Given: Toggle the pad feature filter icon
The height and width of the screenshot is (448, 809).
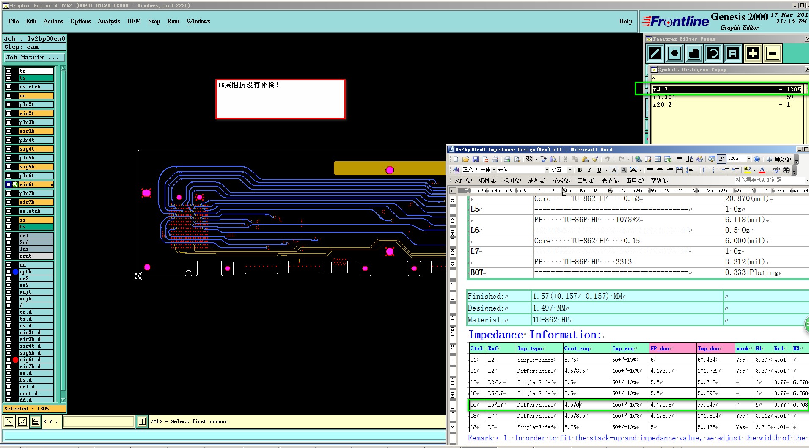Looking at the screenshot, I should point(674,53).
